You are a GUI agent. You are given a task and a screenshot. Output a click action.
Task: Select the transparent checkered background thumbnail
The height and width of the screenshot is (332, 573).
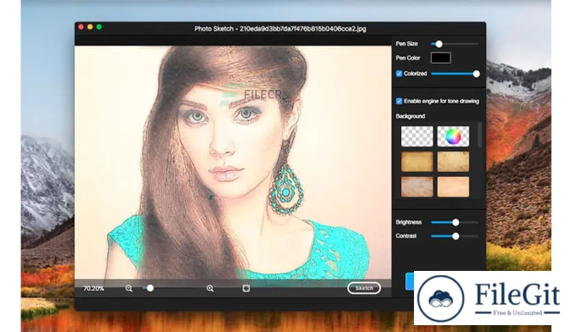(x=417, y=137)
